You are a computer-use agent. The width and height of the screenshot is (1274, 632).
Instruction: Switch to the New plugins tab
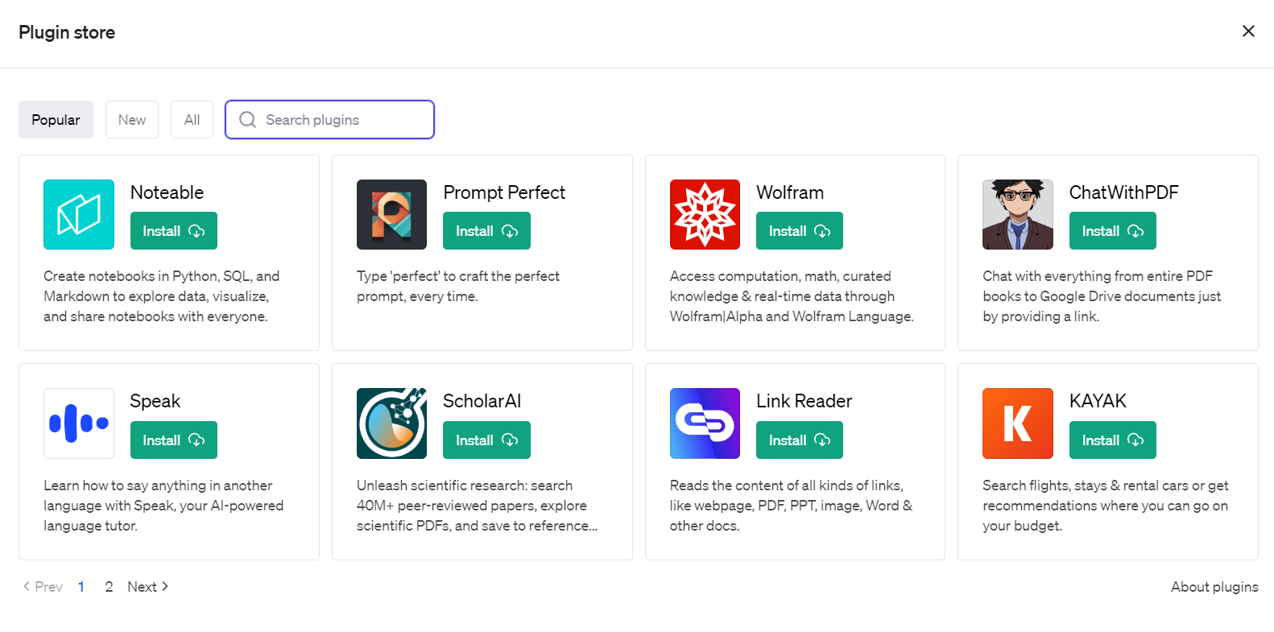coord(132,120)
